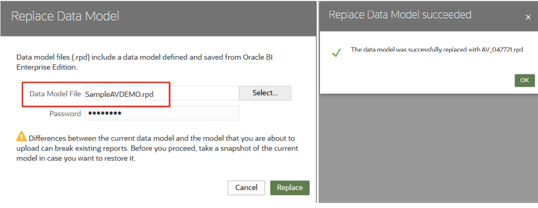Click the gray backdrop below the success dialog
Screen dimensions: 538x208
click(x=428, y=150)
